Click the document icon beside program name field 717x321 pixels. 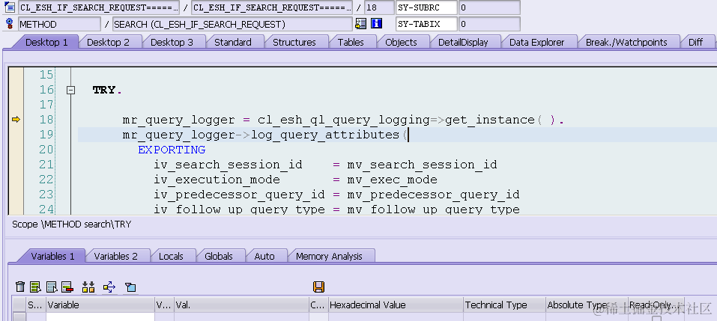click(x=9, y=7)
